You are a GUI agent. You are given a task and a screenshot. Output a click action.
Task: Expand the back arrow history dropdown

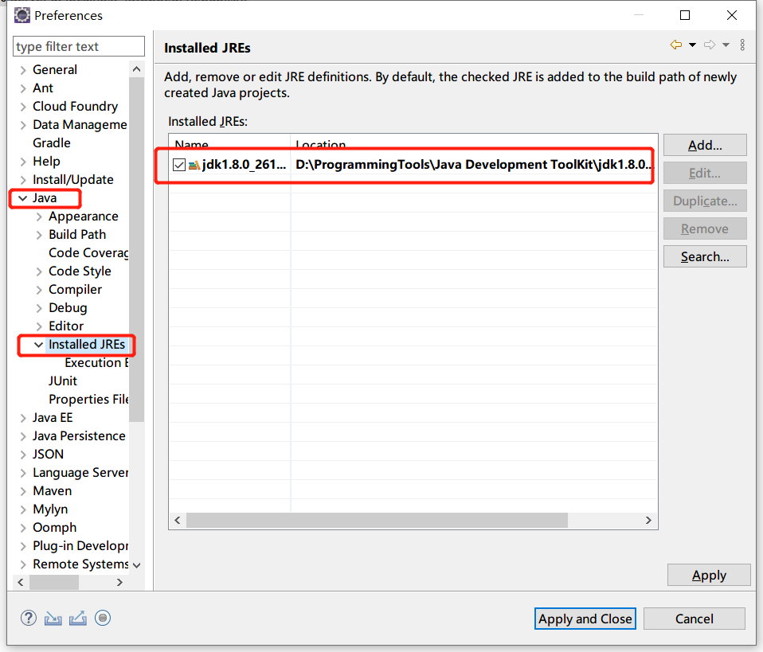692,45
